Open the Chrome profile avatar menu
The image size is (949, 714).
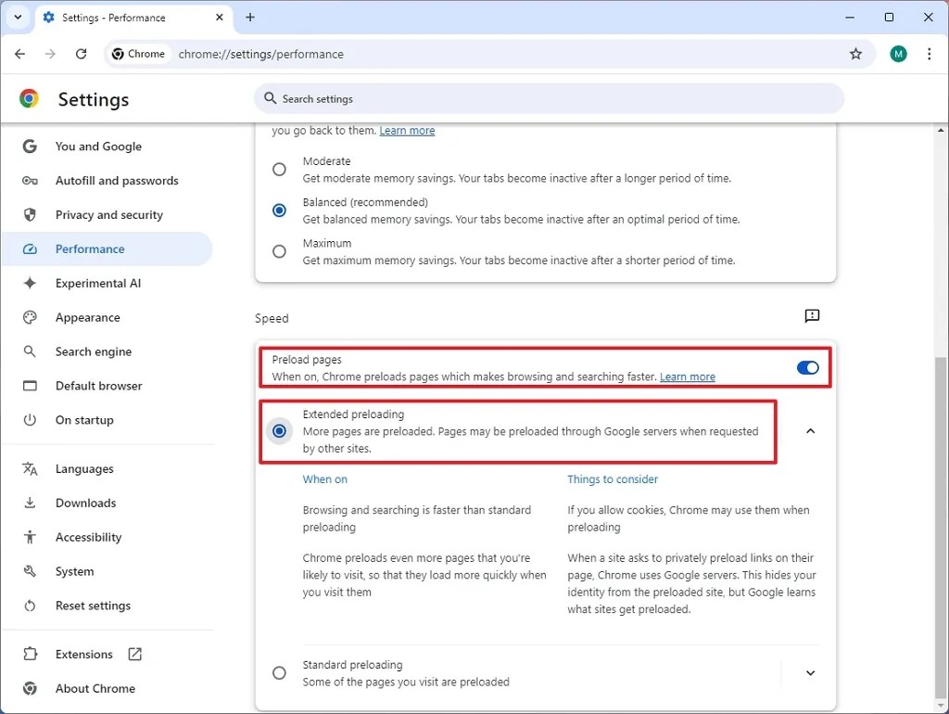coord(898,54)
